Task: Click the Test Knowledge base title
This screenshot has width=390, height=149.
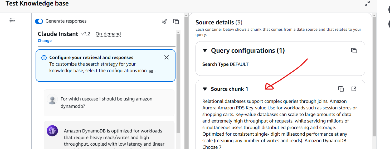Action: [x=37, y=3]
